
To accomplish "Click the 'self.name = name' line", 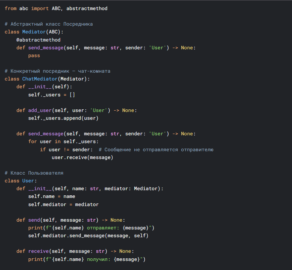I will 52,196.
